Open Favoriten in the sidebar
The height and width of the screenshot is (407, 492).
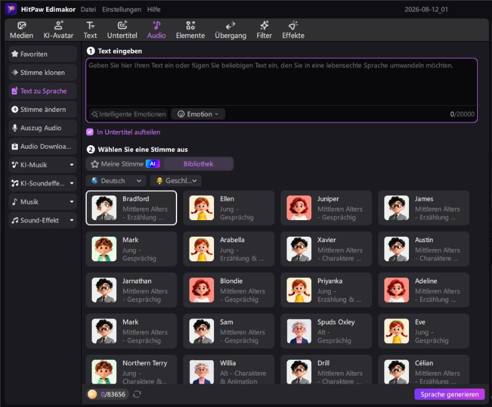pos(42,54)
